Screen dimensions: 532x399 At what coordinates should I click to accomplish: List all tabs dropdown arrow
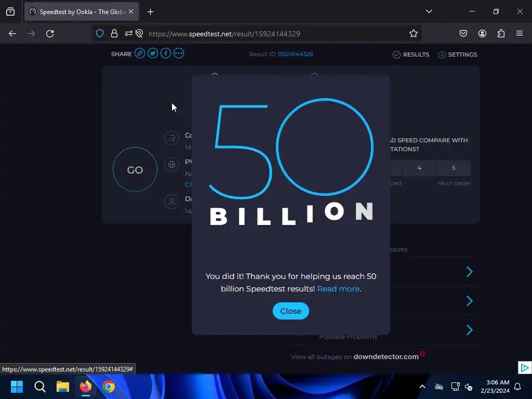point(429,11)
